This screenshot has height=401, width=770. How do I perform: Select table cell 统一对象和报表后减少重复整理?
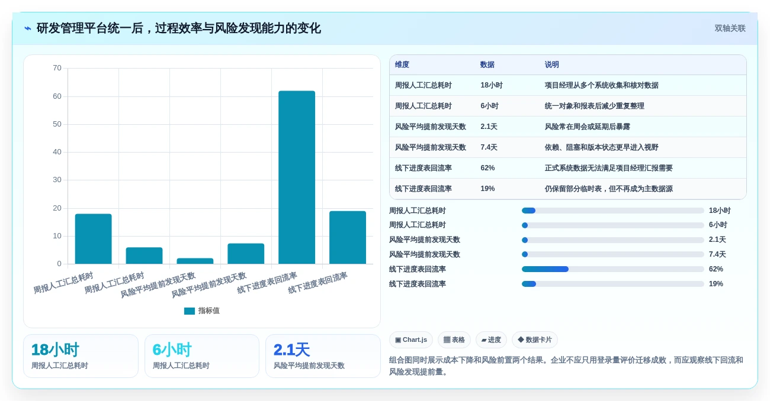point(595,106)
